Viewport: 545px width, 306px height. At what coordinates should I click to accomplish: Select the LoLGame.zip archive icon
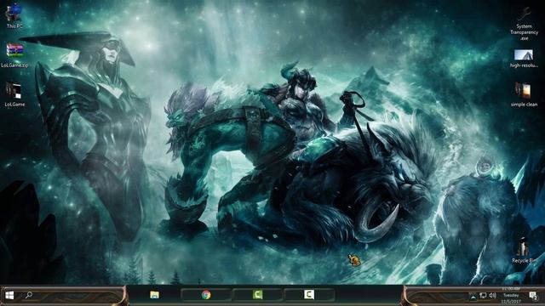[x=14, y=54]
